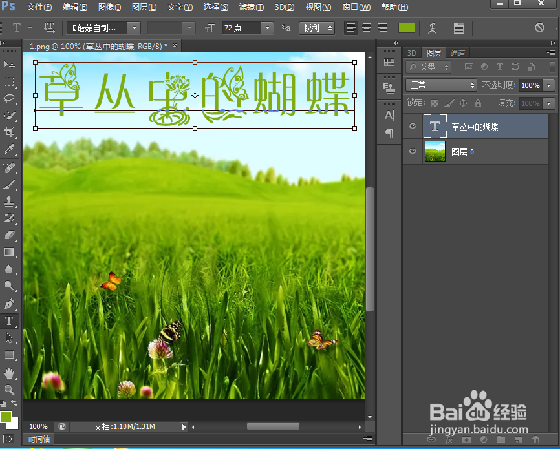Image resolution: width=560 pixels, height=449 pixels.
Task: Select the Pen tool
Action: pyautogui.click(x=9, y=304)
